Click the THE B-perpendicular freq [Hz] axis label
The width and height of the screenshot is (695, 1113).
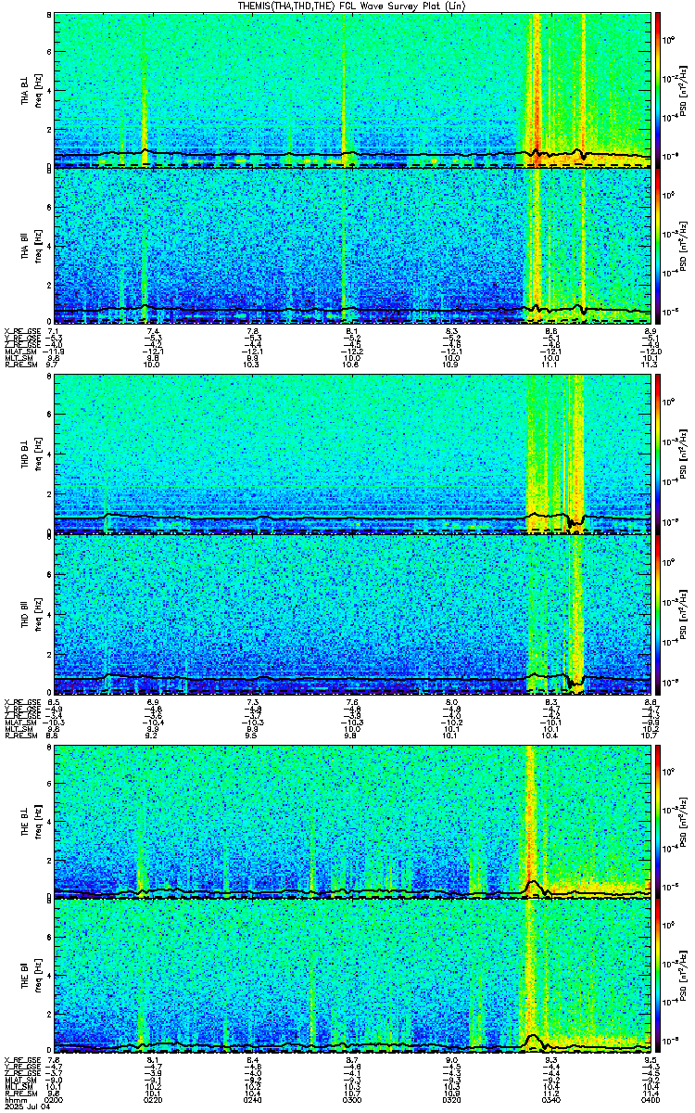click(36, 821)
